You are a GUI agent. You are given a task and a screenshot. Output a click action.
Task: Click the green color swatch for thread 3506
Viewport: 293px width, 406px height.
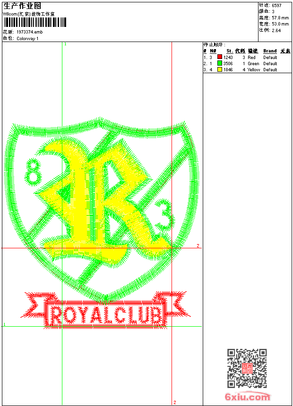pyautogui.click(x=220, y=63)
